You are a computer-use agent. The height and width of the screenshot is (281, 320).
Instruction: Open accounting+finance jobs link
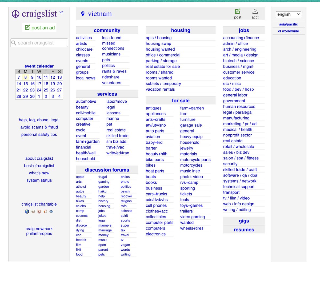click(x=241, y=38)
